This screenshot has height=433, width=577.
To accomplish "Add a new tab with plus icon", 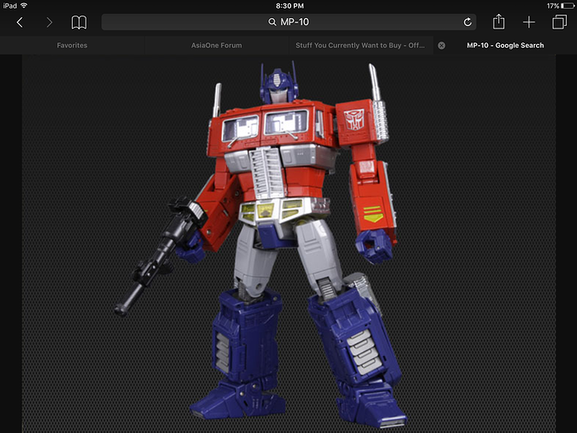I will pyautogui.click(x=529, y=23).
